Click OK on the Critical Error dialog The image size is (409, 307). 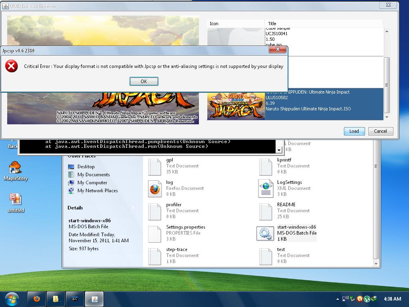pyautogui.click(x=144, y=81)
